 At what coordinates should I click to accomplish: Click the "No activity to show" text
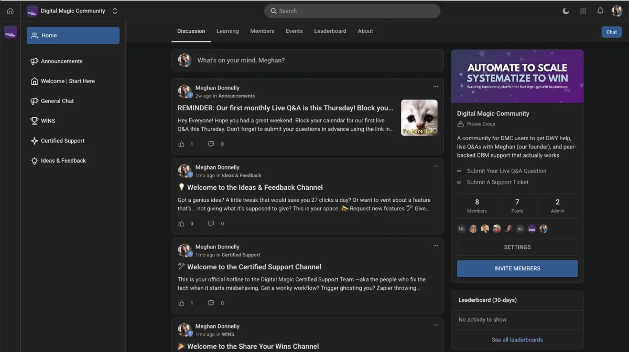(x=483, y=320)
